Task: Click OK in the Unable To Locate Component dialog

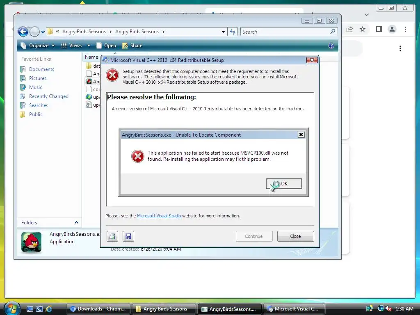Action: [x=284, y=184]
